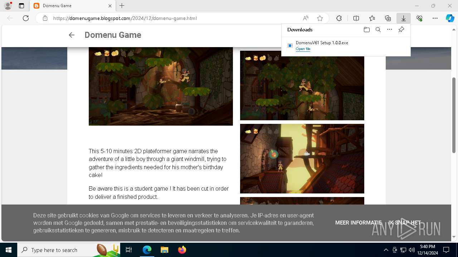Open Favorites list icon
Screen dimensions: 458x257
pyautogui.click(x=372, y=18)
